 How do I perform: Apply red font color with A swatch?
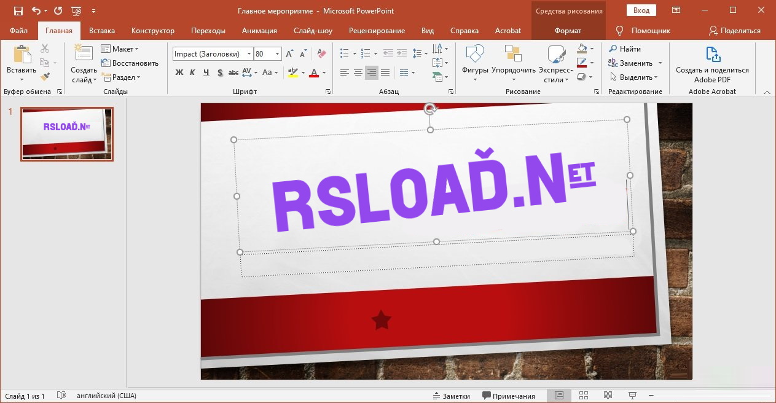[x=314, y=72]
